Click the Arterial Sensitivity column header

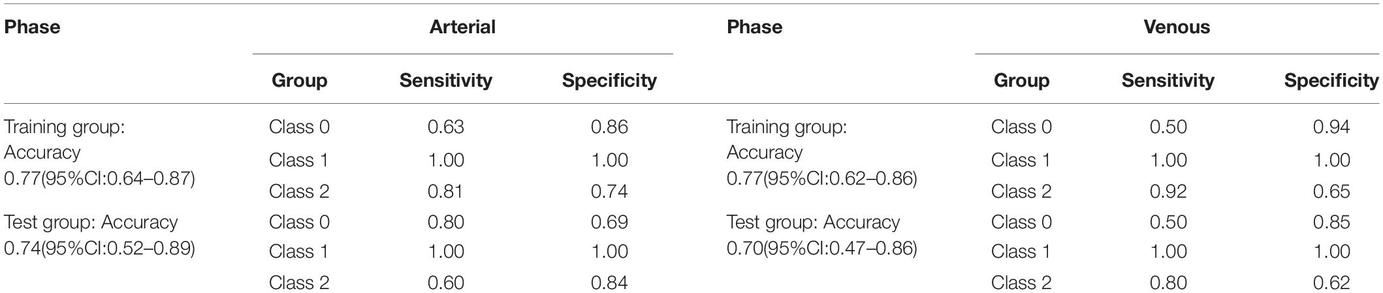coord(446,80)
